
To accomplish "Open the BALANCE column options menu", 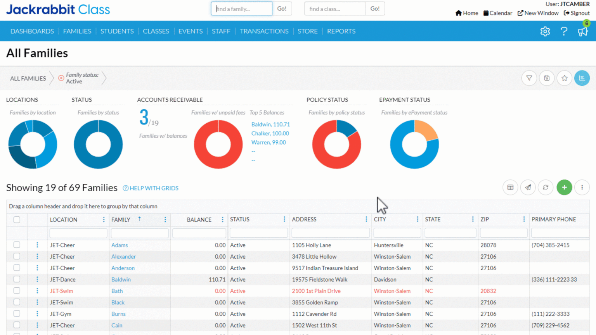I will pos(222,220).
